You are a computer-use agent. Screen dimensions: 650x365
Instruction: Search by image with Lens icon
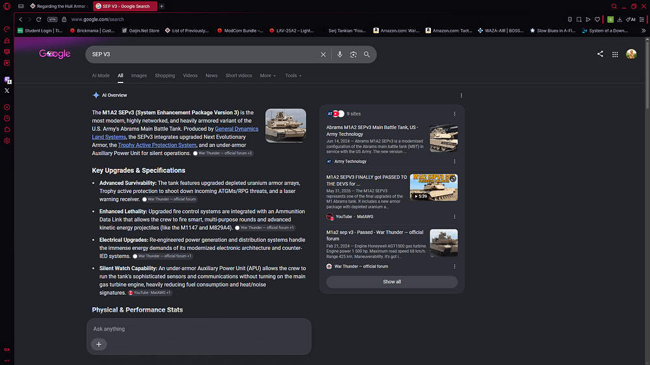tap(353, 55)
